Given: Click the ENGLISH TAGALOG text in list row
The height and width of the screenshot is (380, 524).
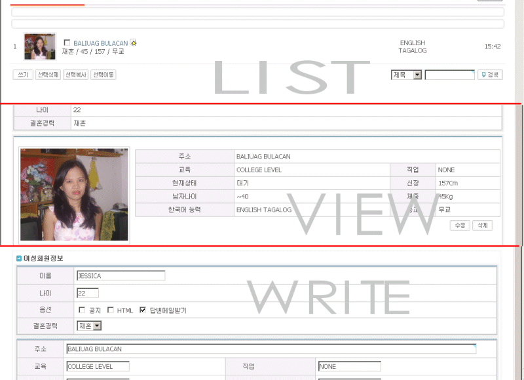Looking at the screenshot, I should click(413, 47).
